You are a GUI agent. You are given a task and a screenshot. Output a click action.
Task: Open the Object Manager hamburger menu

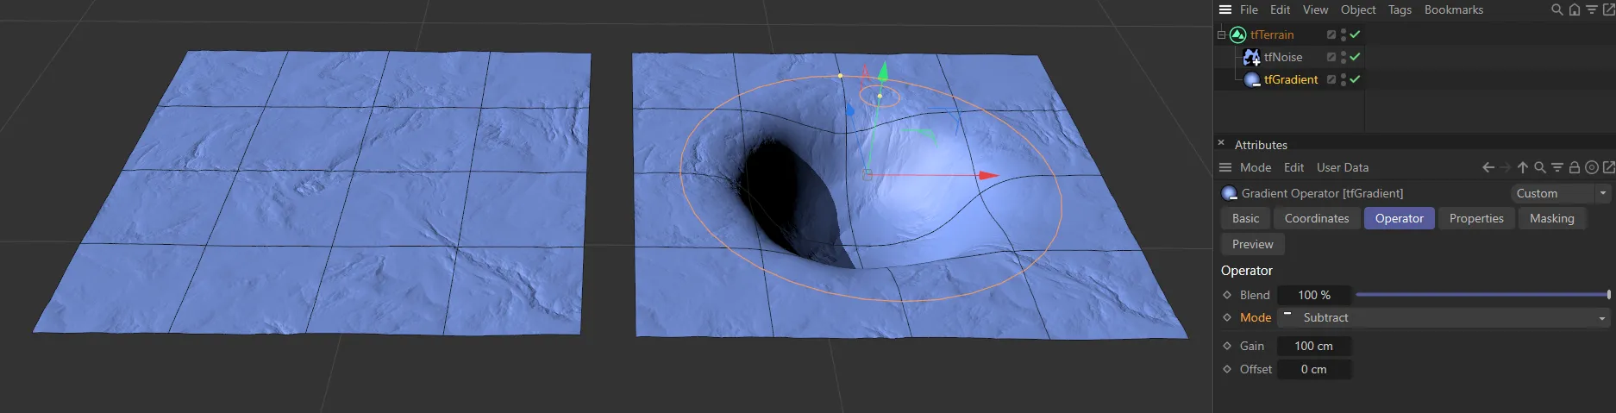pyautogui.click(x=1225, y=9)
